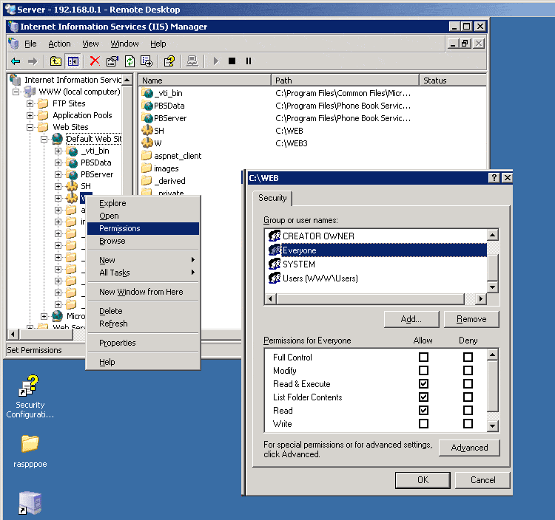This screenshot has height=520, width=555.
Task: Uncheck Allow for Read & Execute
Action: pos(423,383)
